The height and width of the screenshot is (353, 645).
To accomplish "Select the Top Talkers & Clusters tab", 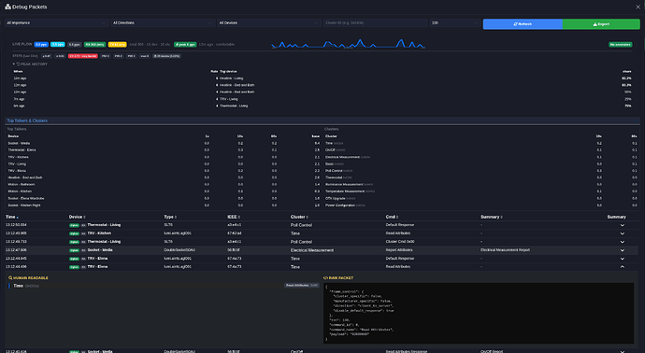I will point(27,120).
